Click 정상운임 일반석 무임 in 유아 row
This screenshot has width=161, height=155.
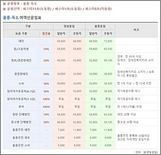[61, 107]
